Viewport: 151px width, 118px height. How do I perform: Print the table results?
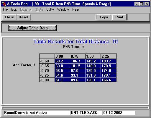tap(119, 17)
